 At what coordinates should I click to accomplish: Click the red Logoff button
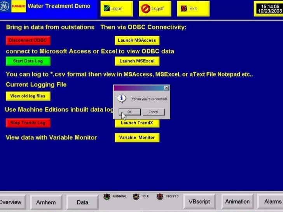point(155,9)
